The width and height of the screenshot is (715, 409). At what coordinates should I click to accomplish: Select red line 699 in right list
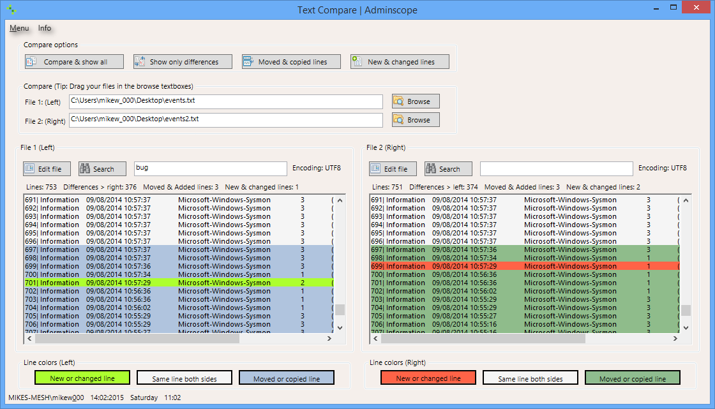(525, 266)
